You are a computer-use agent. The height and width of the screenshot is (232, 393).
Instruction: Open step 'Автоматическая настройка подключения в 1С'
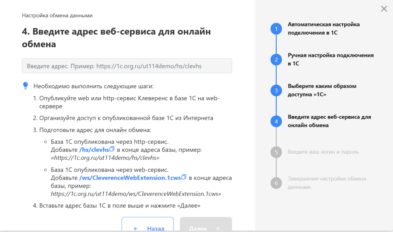coord(324,28)
